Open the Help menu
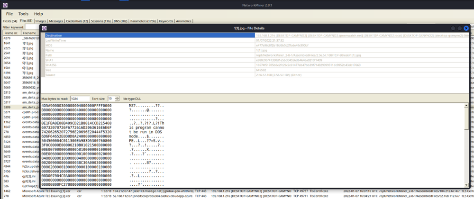474x199 pixels. click(x=38, y=14)
